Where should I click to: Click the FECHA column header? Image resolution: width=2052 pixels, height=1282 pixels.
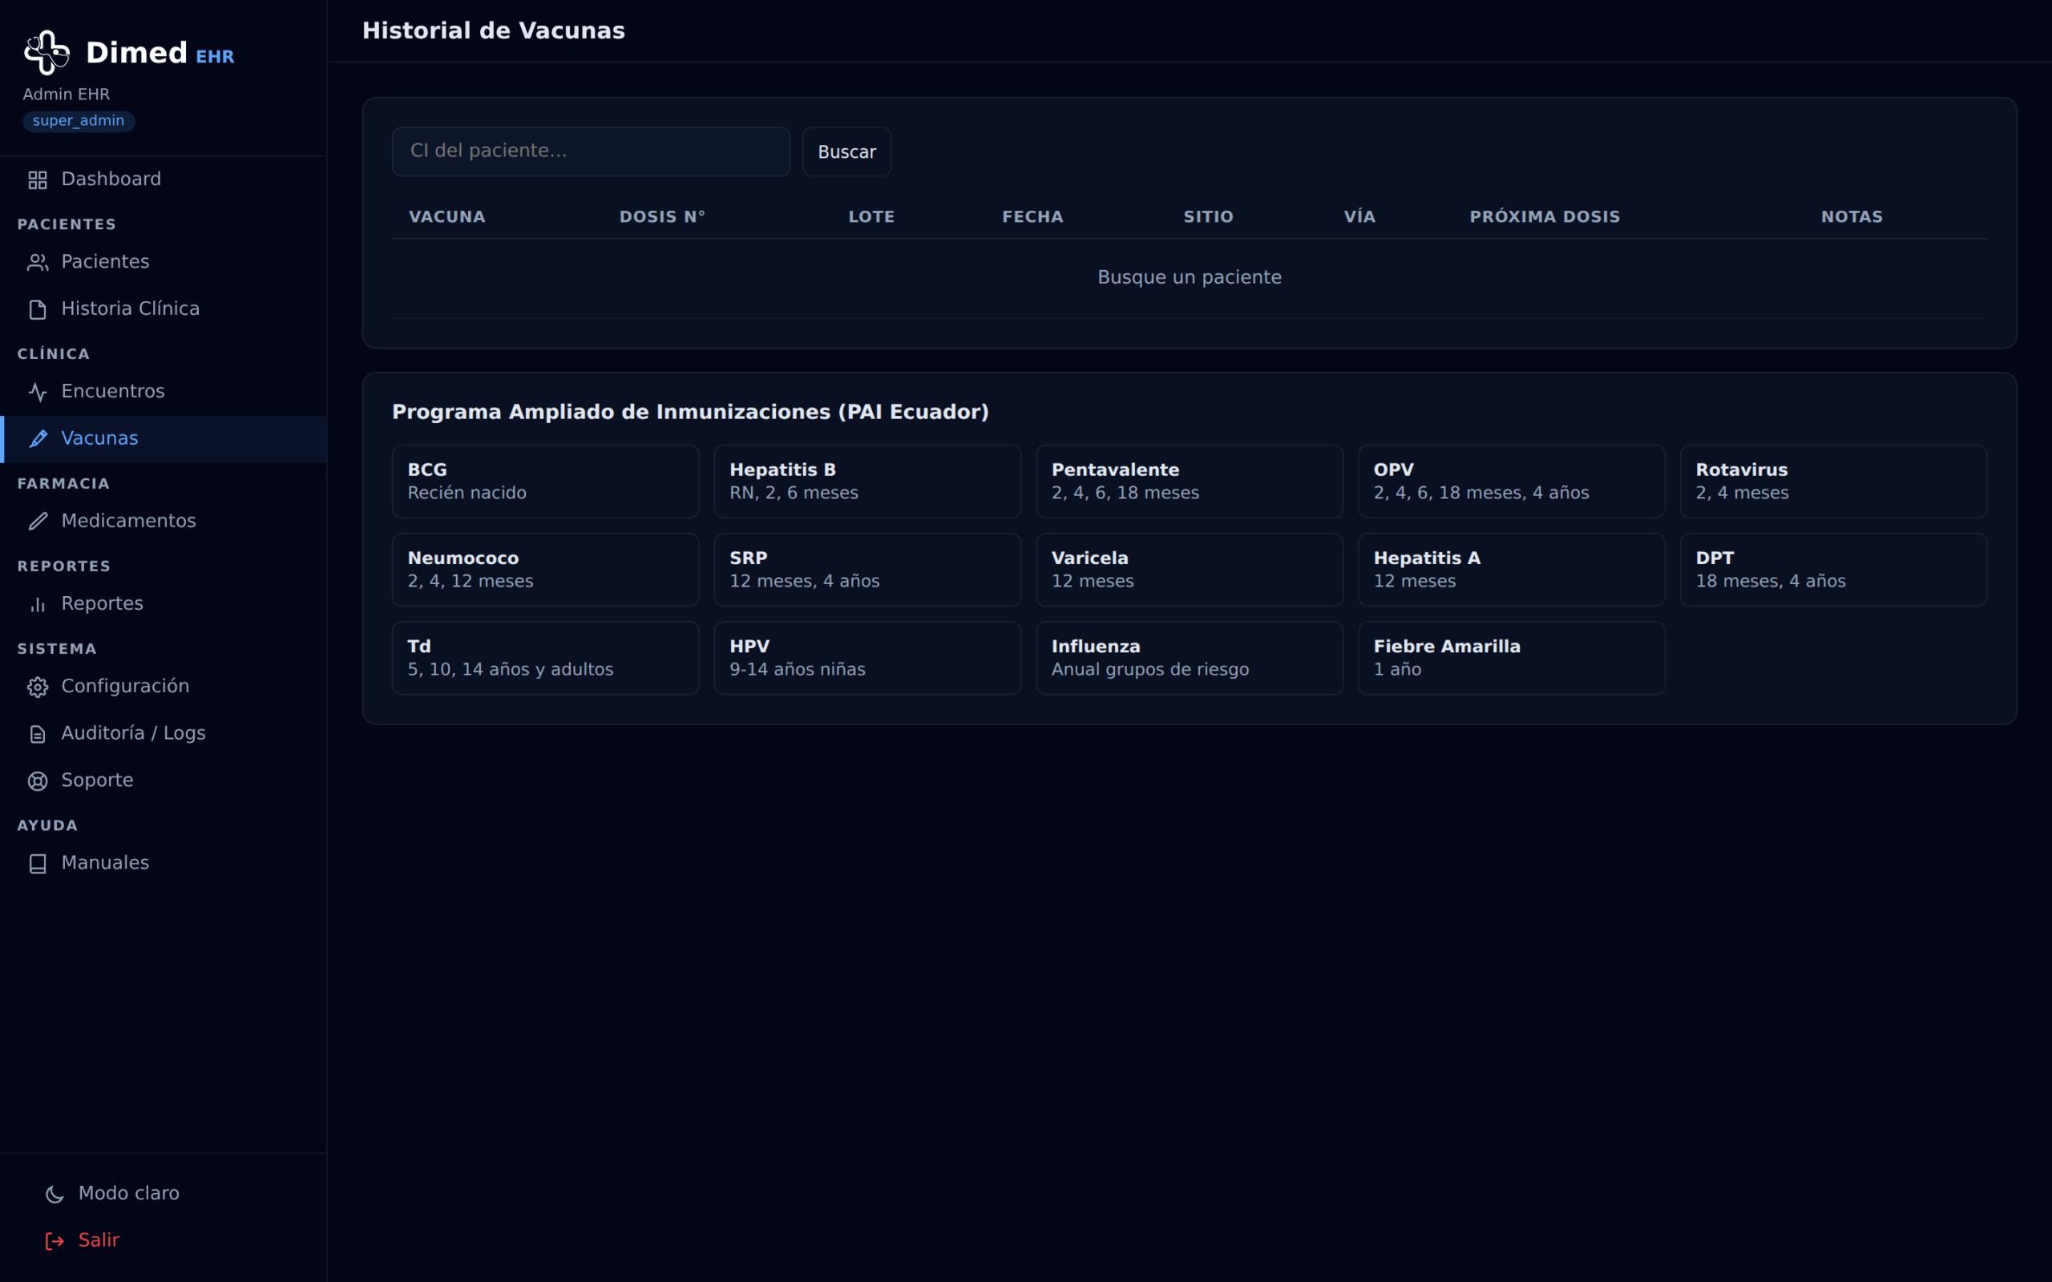coord(1032,217)
